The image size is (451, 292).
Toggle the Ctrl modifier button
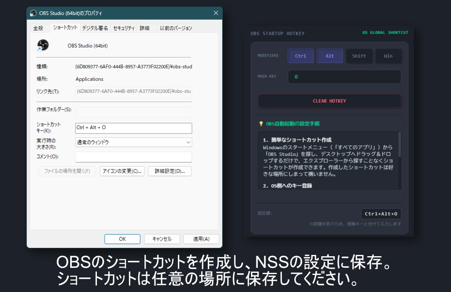pos(301,56)
